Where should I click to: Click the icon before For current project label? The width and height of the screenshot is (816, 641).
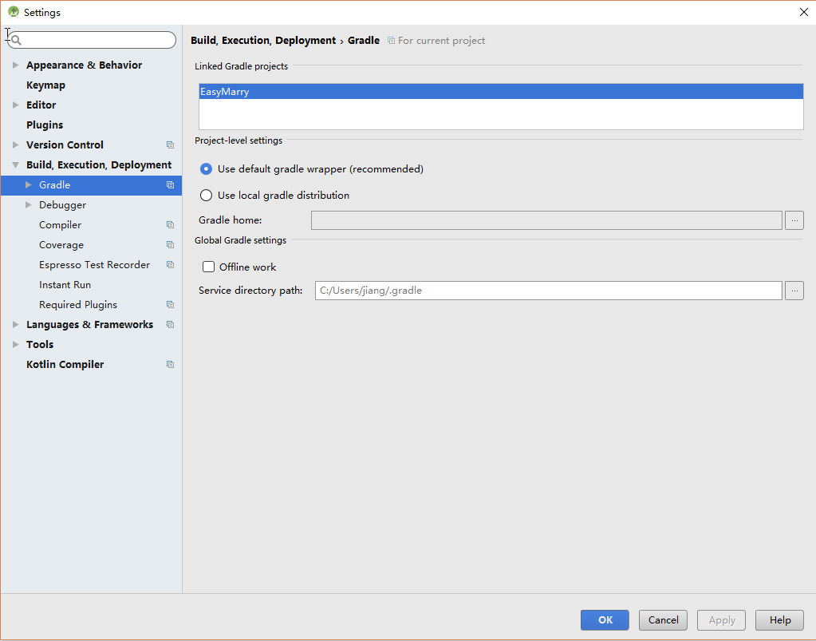point(391,40)
